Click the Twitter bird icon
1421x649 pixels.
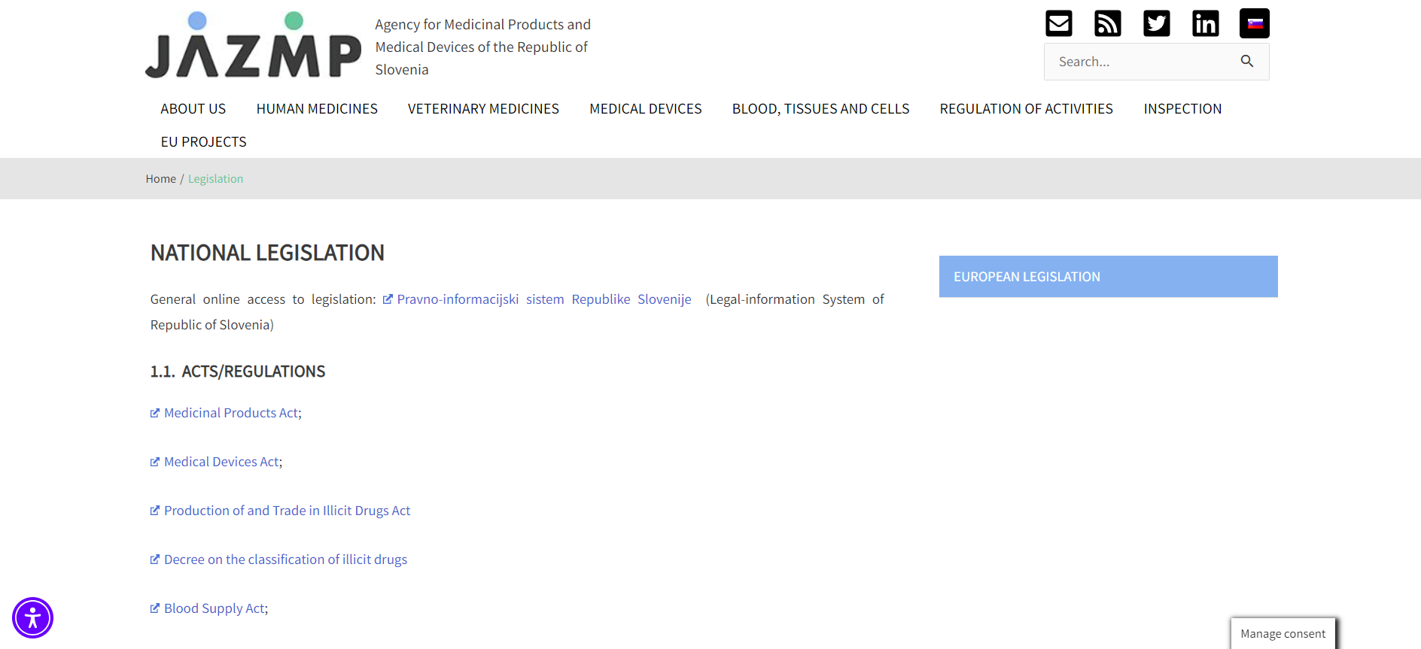[x=1156, y=23]
